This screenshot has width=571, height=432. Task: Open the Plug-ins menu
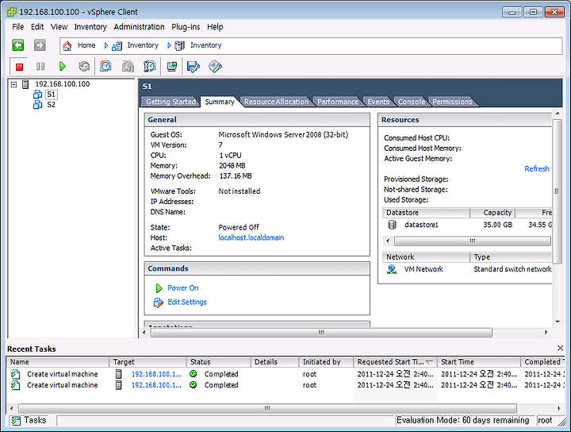tap(186, 27)
